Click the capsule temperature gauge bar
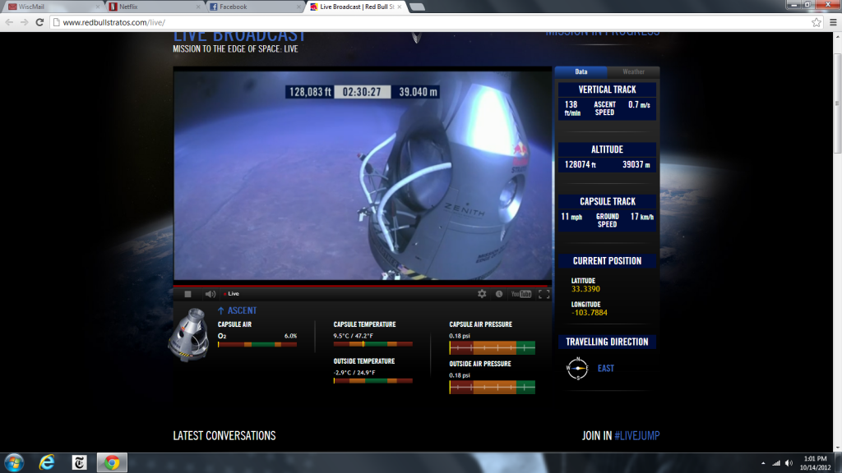This screenshot has height=473, width=842. 372,344
